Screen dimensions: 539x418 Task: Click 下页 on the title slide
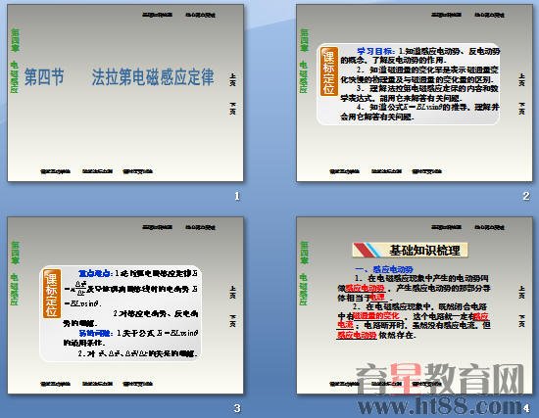pos(232,109)
